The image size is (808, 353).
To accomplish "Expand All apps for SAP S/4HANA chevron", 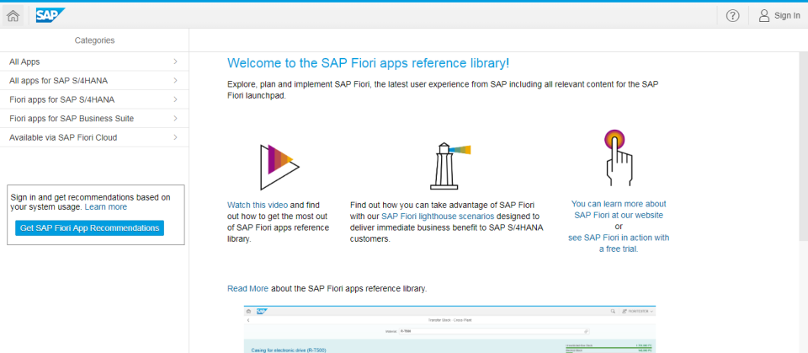I will [x=175, y=81].
